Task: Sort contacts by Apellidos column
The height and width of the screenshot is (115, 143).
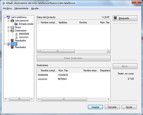Action: [x=68, y=23]
